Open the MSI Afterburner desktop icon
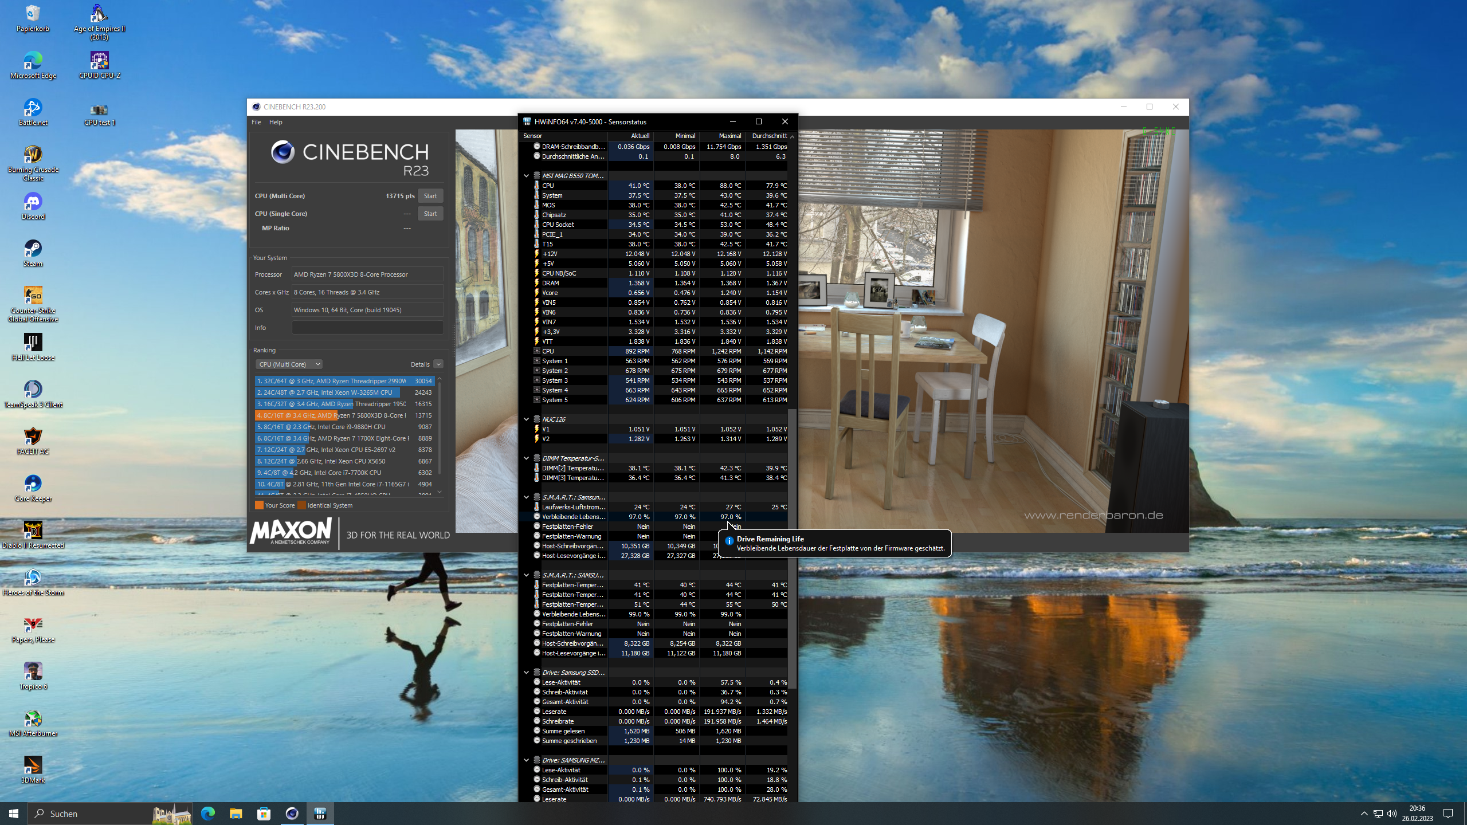Viewport: 1467px width, 825px height. [33, 719]
